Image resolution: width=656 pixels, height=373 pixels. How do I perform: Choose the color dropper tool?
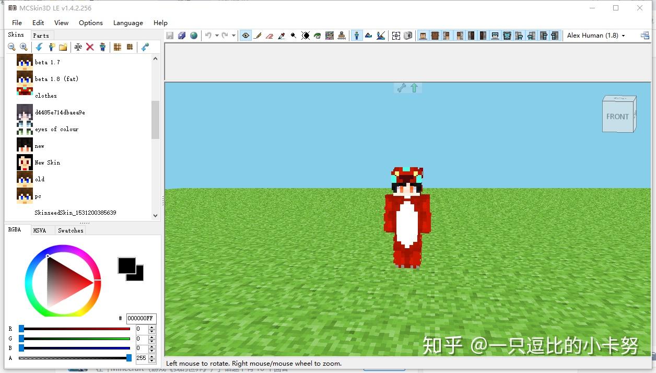[x=282, y=36]
